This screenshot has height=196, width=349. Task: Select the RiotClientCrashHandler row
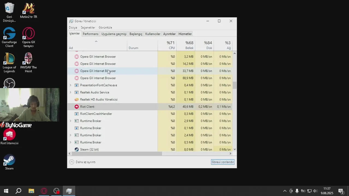150,114
